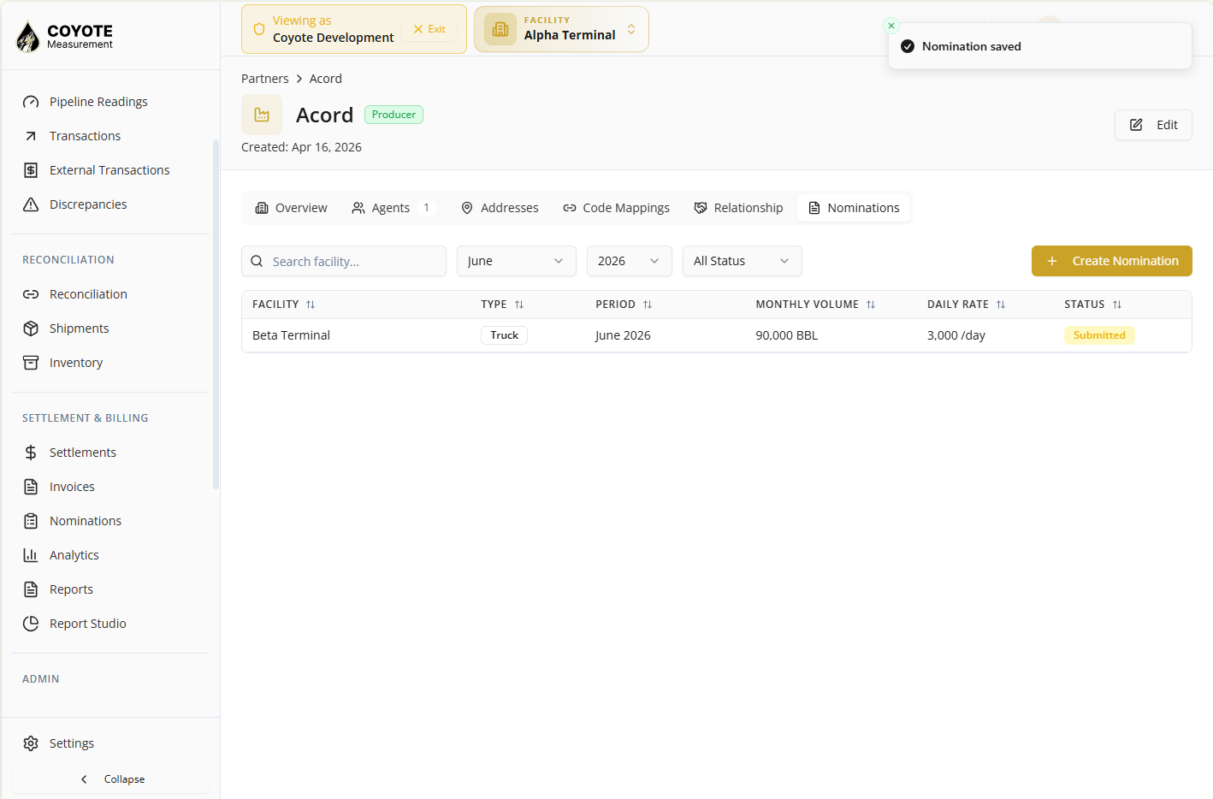Switch to the Code Mappings tab
This screenshot has width=1213, height=799.
[616, 208]
